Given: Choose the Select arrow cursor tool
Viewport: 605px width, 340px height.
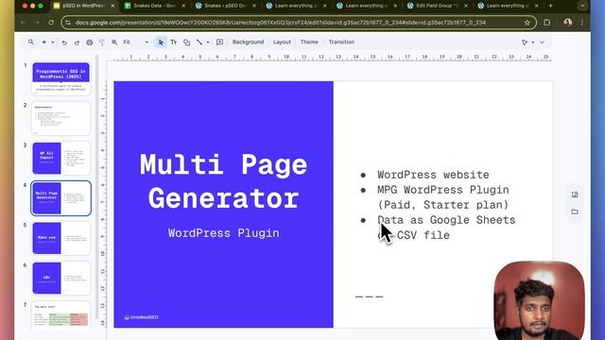Looking at the screenshot, I should pos(161,42).
